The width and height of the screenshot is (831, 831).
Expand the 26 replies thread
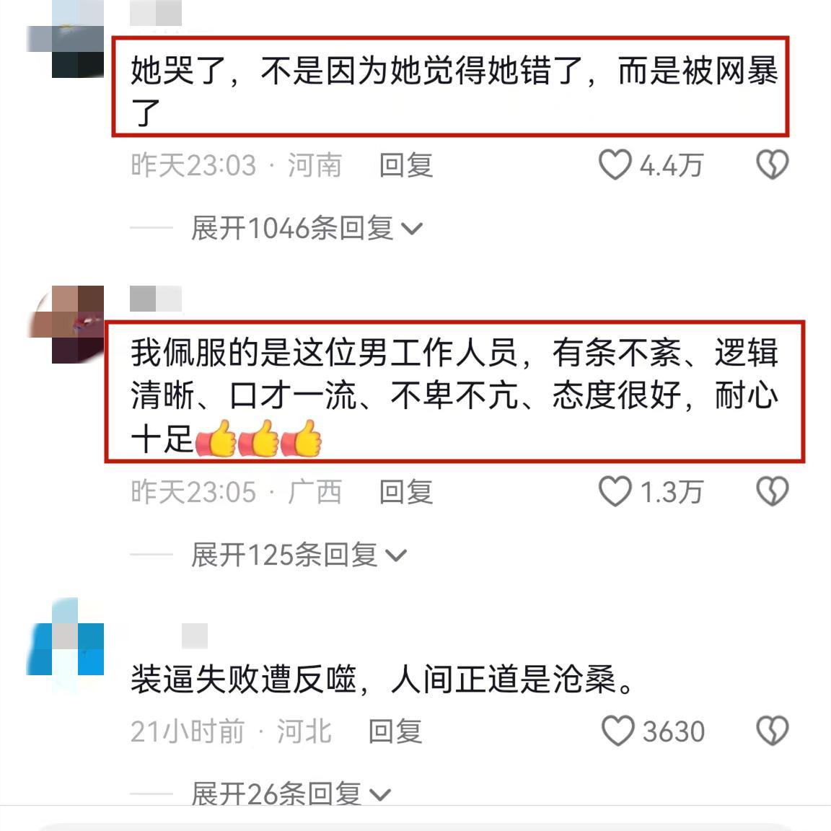[x=291, y=794]
